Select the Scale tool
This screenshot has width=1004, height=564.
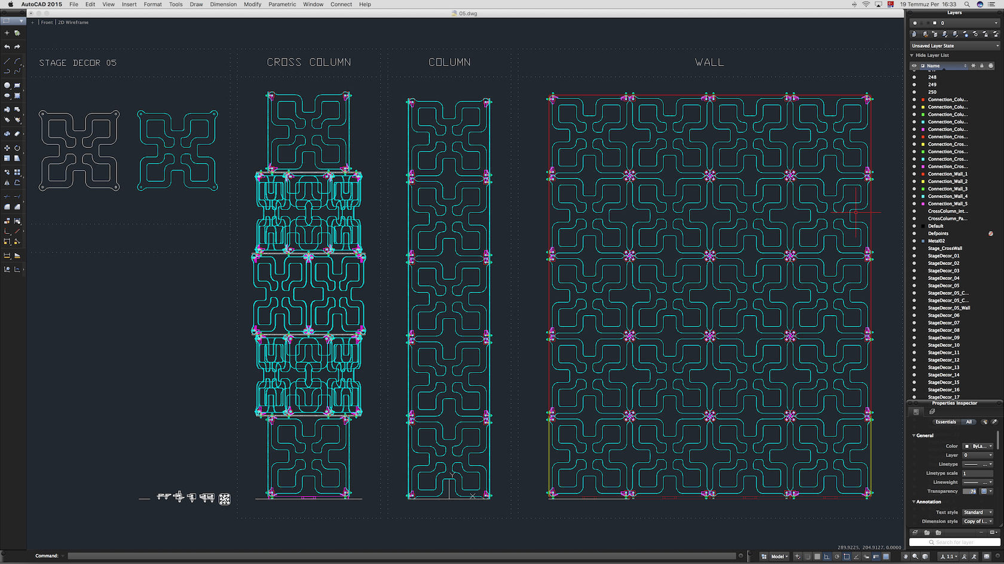click(x=7, y=158)
